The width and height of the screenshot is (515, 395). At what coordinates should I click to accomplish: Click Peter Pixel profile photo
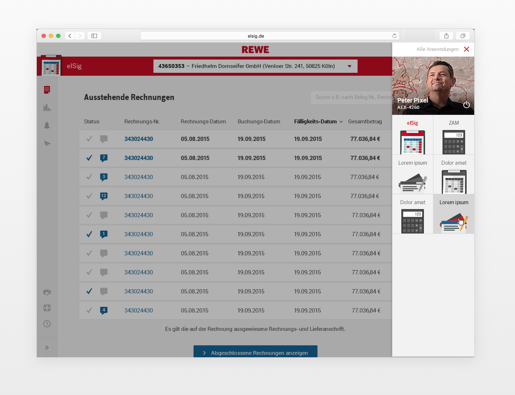pos(433,86)
